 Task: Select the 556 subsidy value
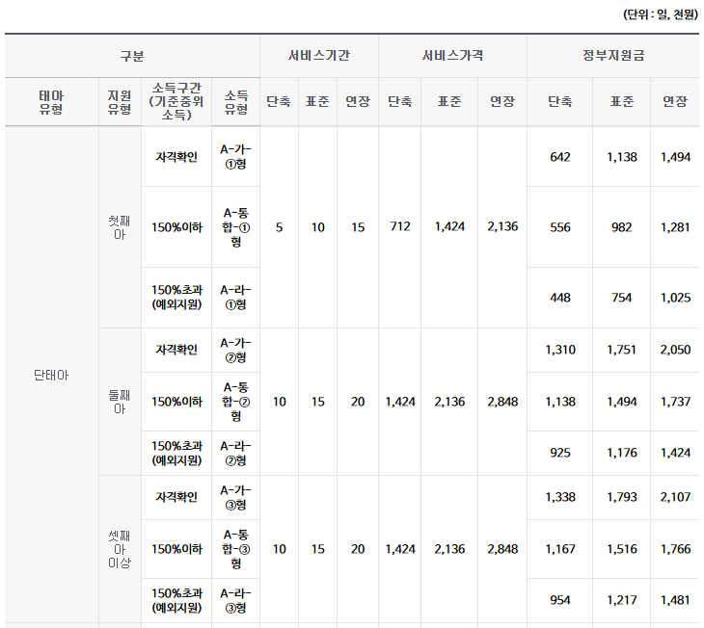tap(560, 227)
